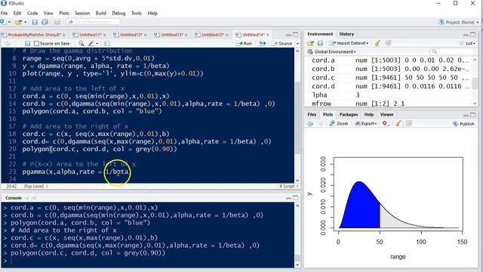Viewport: 483px width, 272px height.
Task: Click the Environment list scrollbar thumb
Action: click(475, 83)
